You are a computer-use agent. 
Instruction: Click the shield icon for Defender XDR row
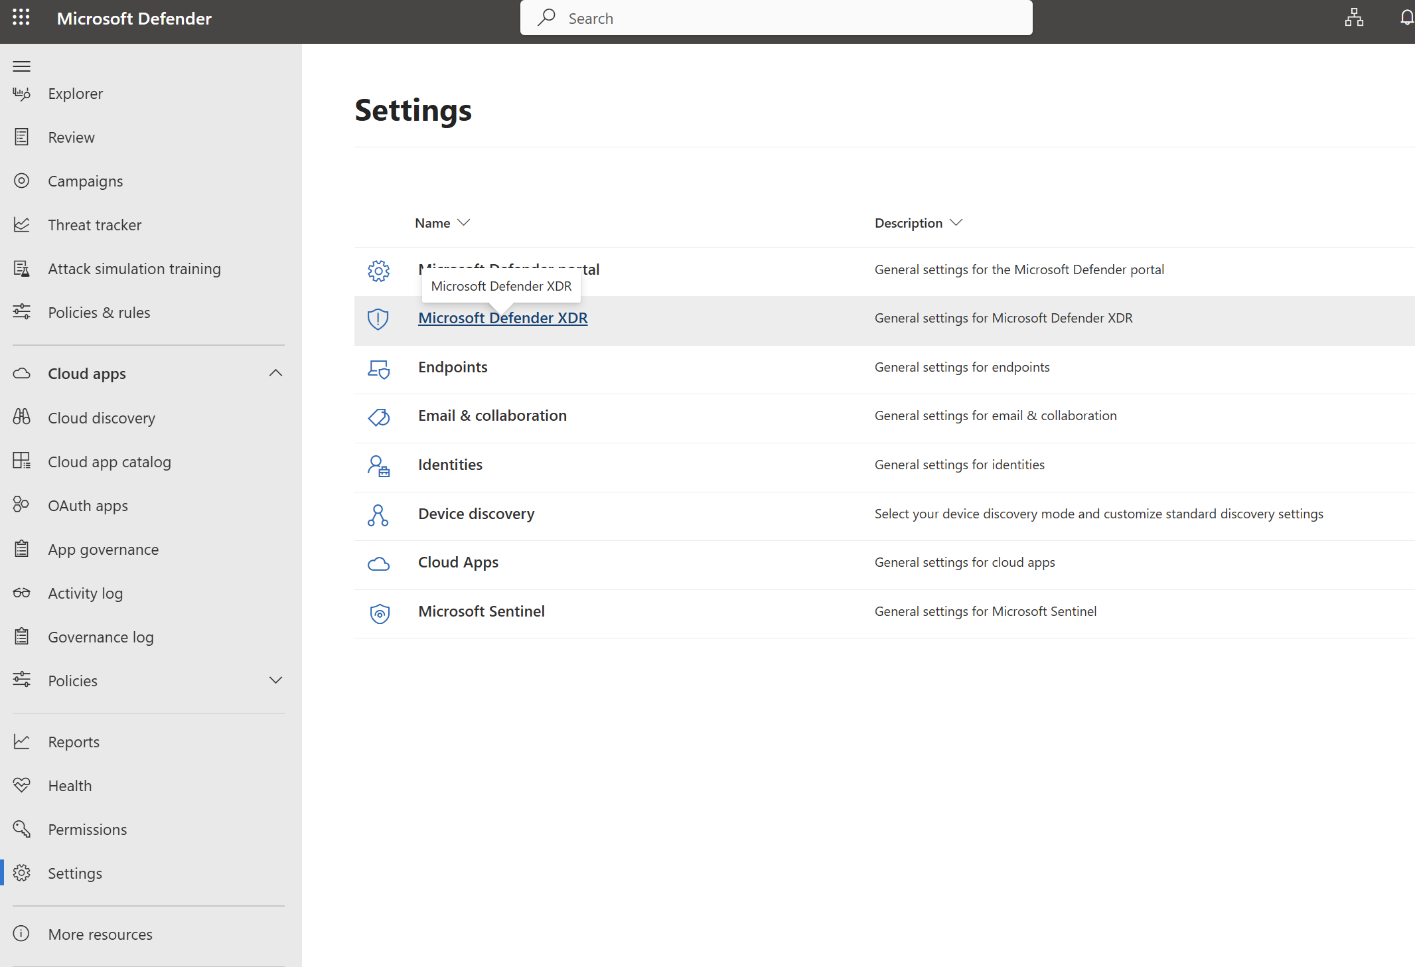click(x=378, y=319)
